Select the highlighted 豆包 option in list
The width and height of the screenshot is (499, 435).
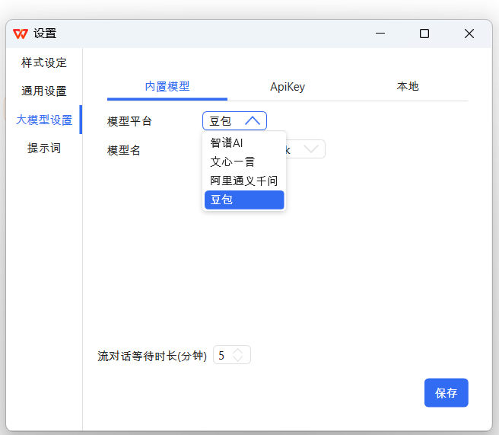(244, 200)
